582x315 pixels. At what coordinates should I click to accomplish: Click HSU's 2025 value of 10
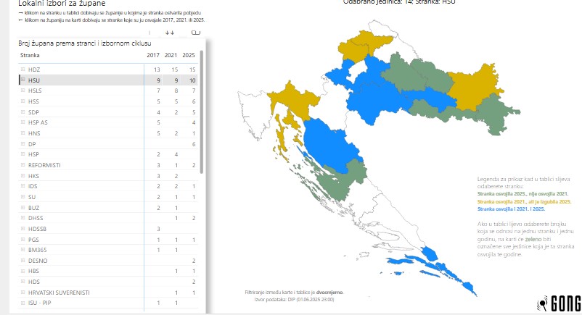point(192,80)
